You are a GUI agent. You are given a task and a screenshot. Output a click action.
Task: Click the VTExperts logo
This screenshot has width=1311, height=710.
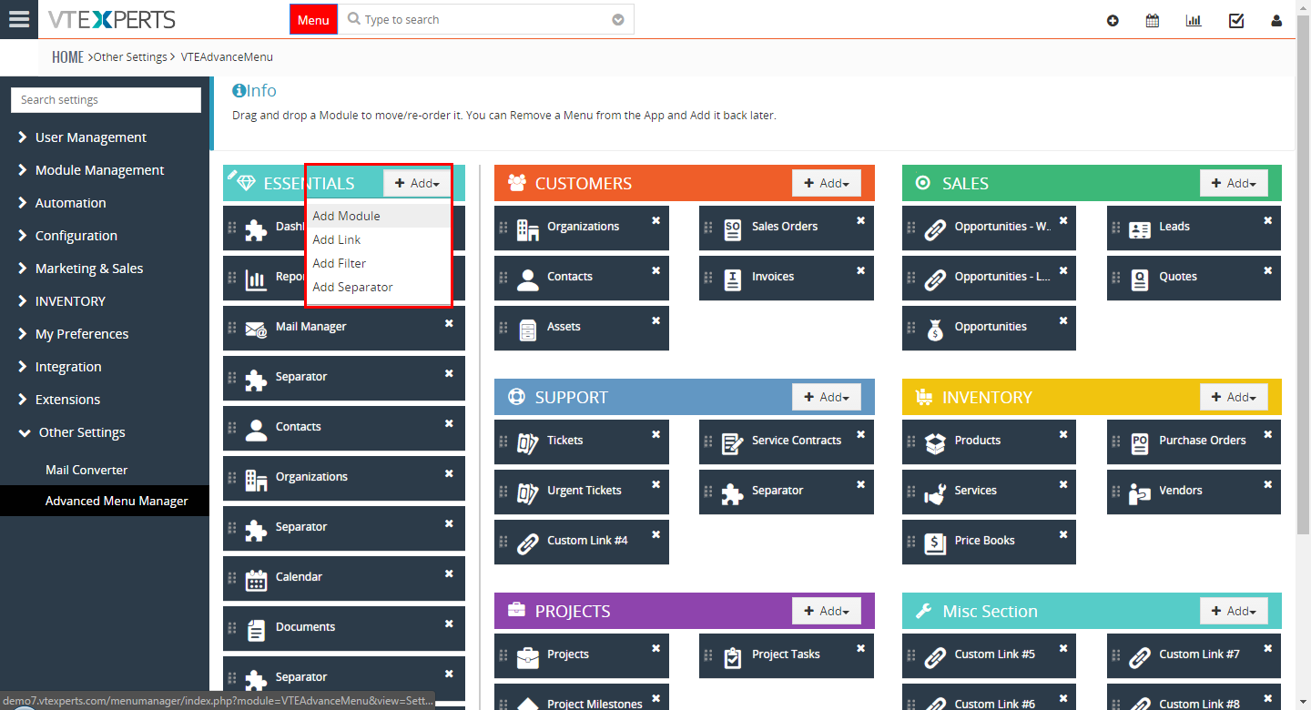111,19
